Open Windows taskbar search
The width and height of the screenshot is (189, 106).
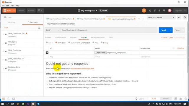tap(7, 104)
